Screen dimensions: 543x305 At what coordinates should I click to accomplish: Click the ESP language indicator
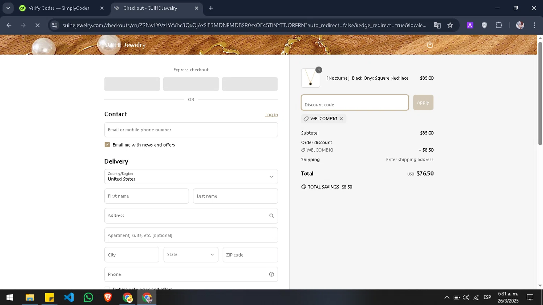[x=487, y=297]
